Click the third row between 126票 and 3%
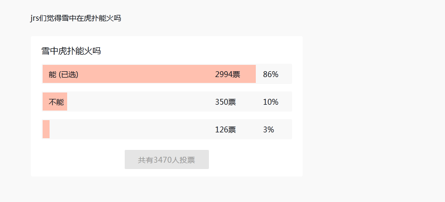 coord(249,130)
